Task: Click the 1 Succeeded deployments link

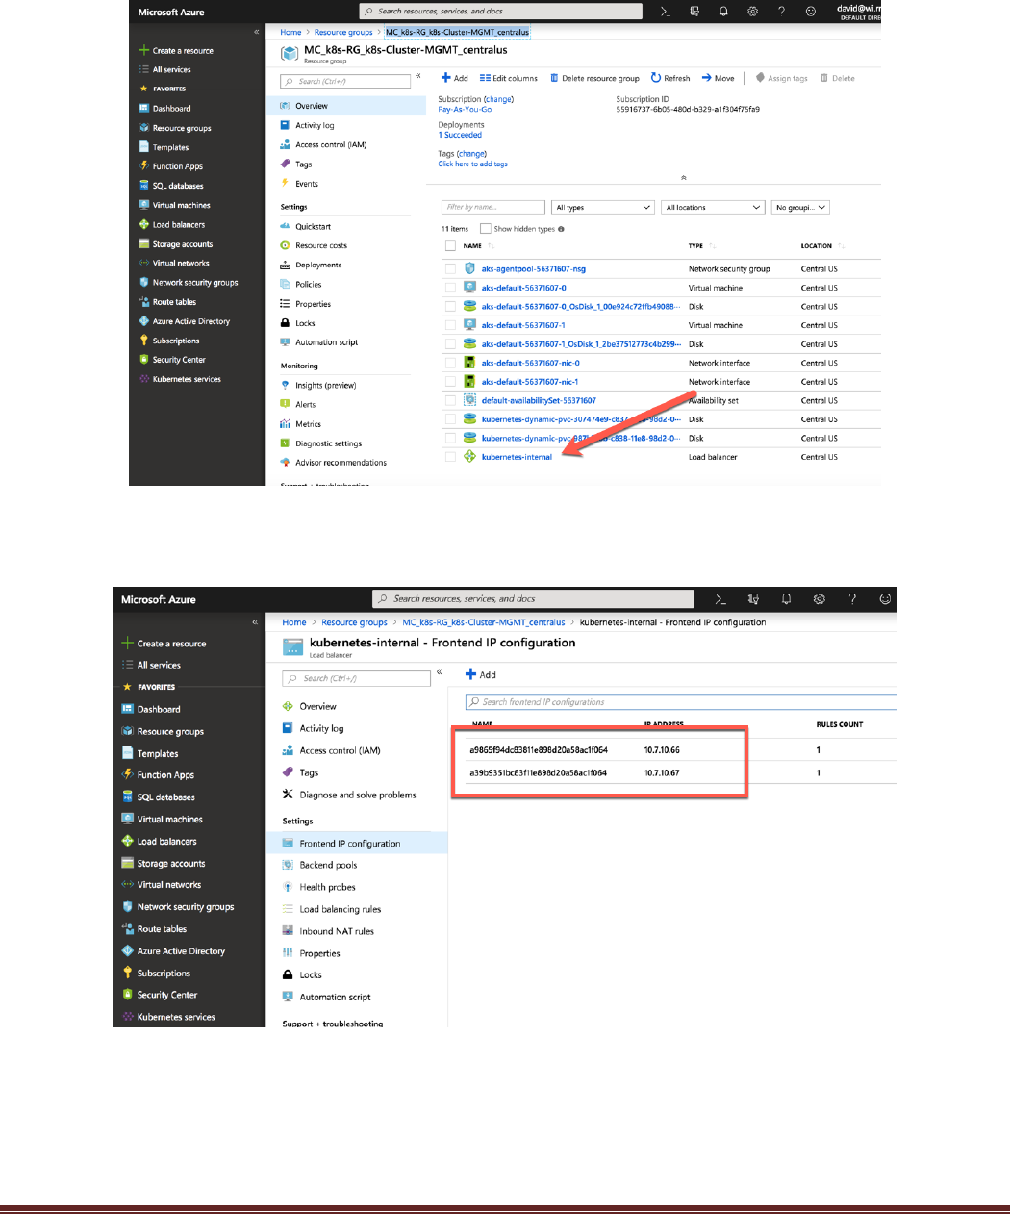Action: click(x=460, y=135)
